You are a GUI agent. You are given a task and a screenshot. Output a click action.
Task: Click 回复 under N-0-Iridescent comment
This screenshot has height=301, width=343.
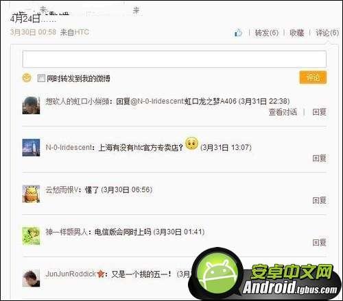pos(319,158)
